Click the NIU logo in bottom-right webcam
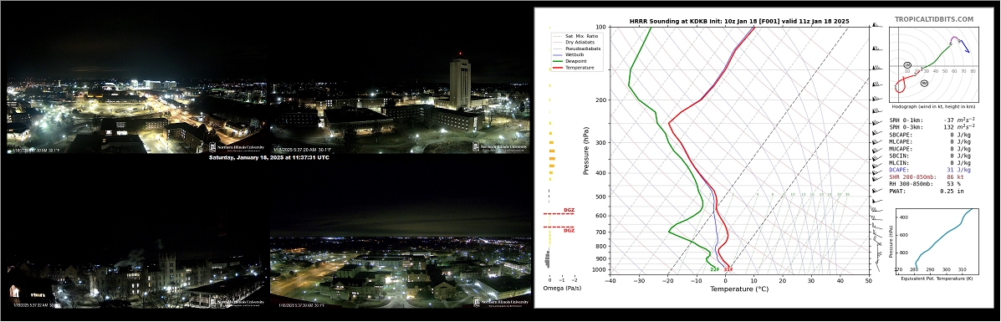Viewport: 1001px width, 322px height. (x=501, y=302)
